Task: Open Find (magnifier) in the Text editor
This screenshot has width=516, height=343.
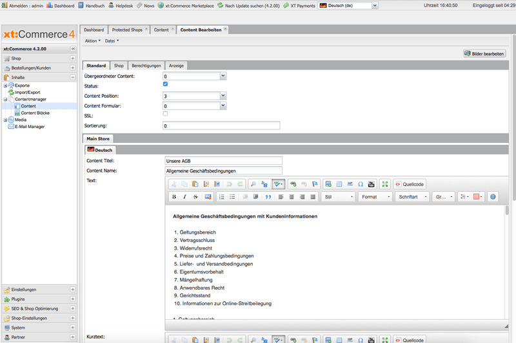Action: click(x=253, y=184)
